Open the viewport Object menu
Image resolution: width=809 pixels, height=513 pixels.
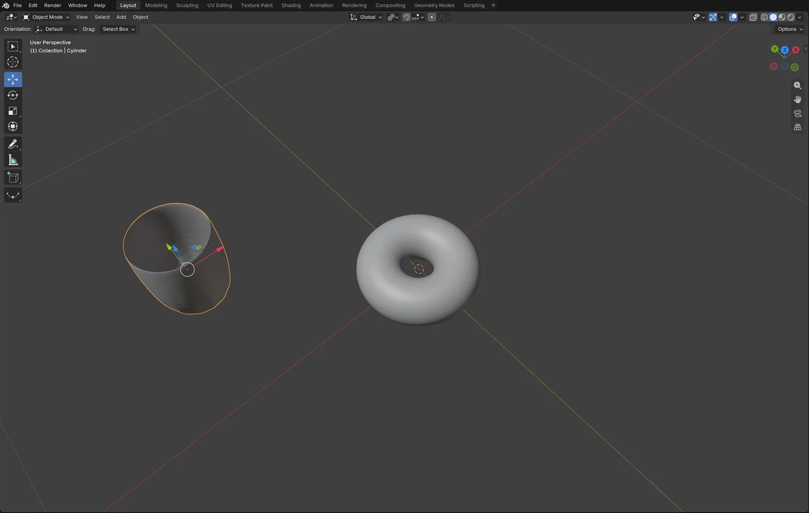(140, 17)
